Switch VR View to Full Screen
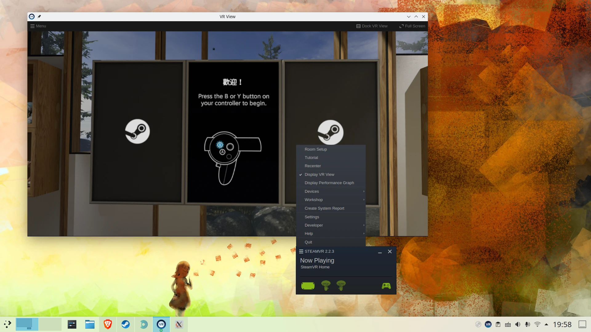591x332 pixels. pos(412,26)
